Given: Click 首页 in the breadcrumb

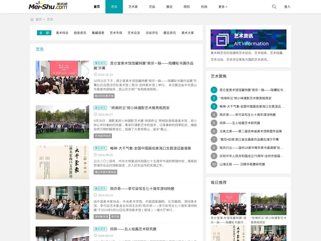Looking at the screenshot, I should pos(39,20).
